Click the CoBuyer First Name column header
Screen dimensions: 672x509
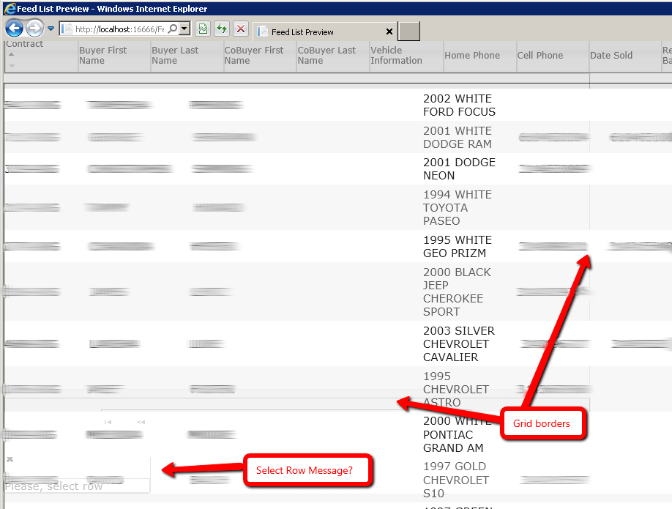coord(260,56)
